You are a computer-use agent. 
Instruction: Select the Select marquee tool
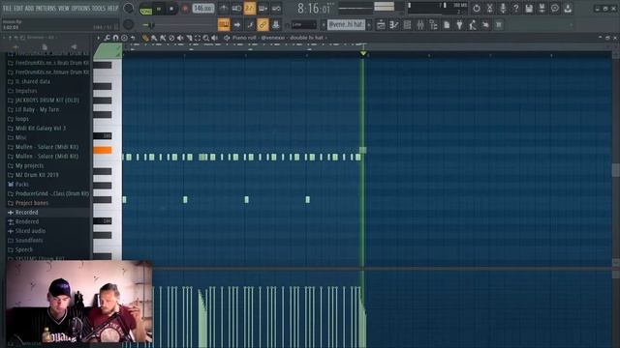[x=198, y=38]
